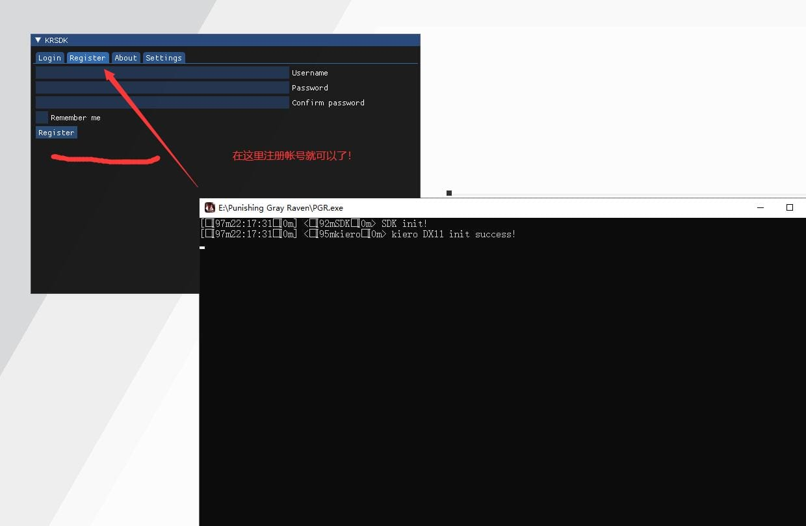Click the Username label
806x526 pixels.
tap(310, 73)
